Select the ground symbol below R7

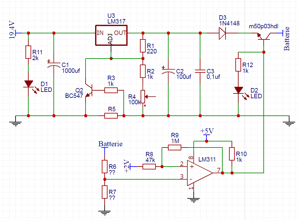click(x=105, y=213)
